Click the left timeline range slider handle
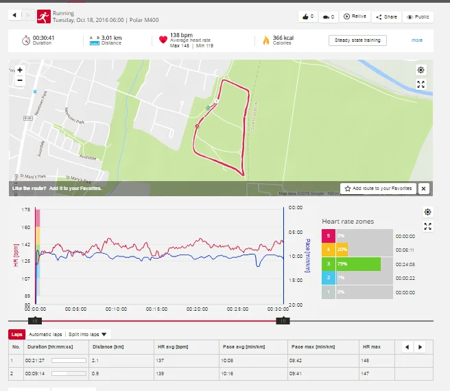 pyautogui.click(x=35, y=320)
